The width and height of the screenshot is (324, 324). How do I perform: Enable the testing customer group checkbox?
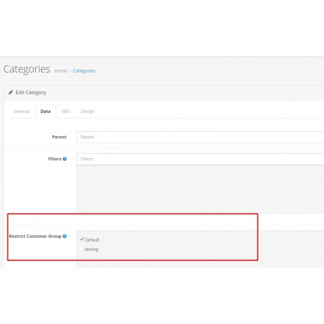coord(81,249)
